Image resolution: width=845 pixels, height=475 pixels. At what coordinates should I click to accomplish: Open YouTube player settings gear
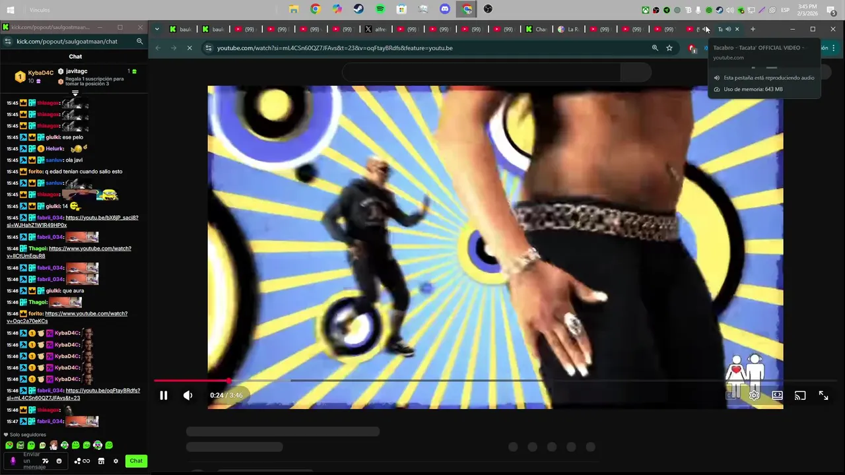point(754,395)
